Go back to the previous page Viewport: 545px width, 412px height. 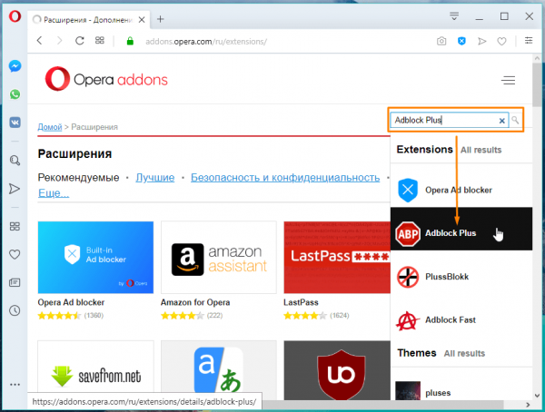(40, 41)
